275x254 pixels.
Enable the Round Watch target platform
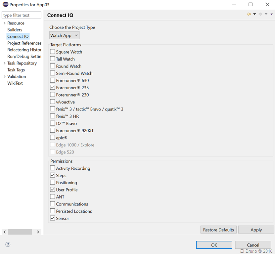[53, 66]
